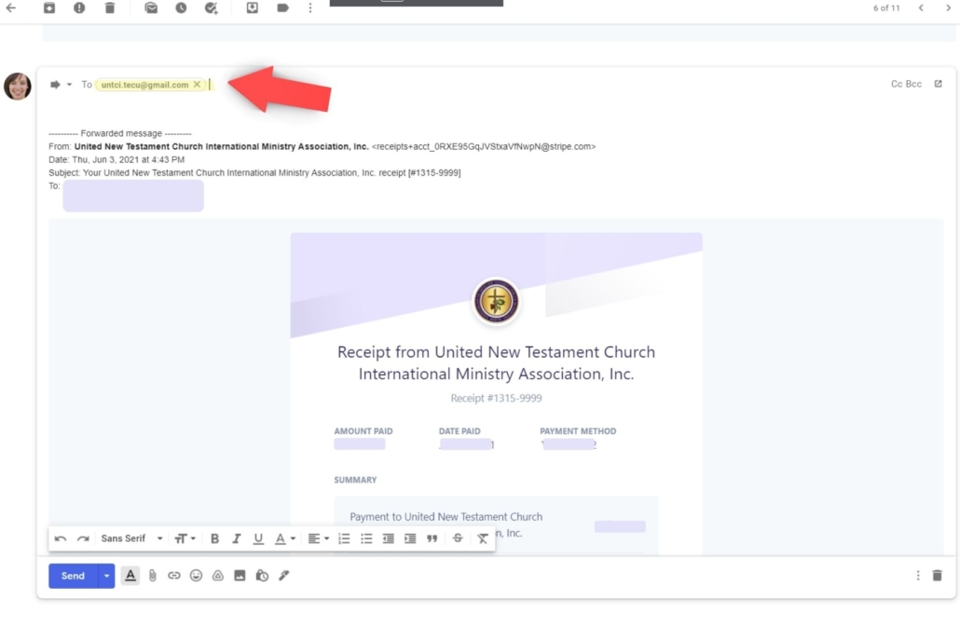
Task: Open More options beside discard draft
Action: (918, 576)
